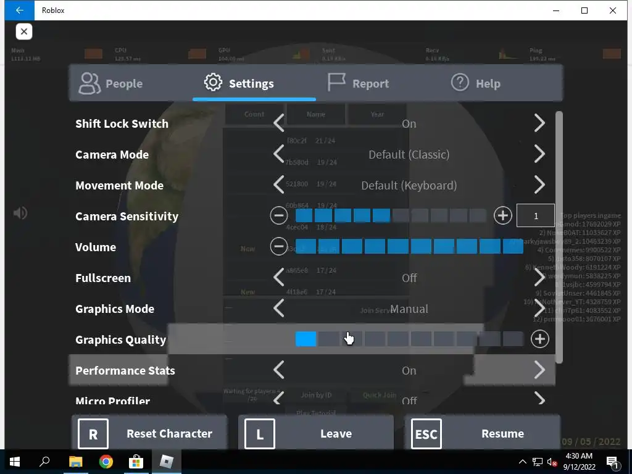
Task: Click the Manual graphics mode value
Action: tap(409, 309)
